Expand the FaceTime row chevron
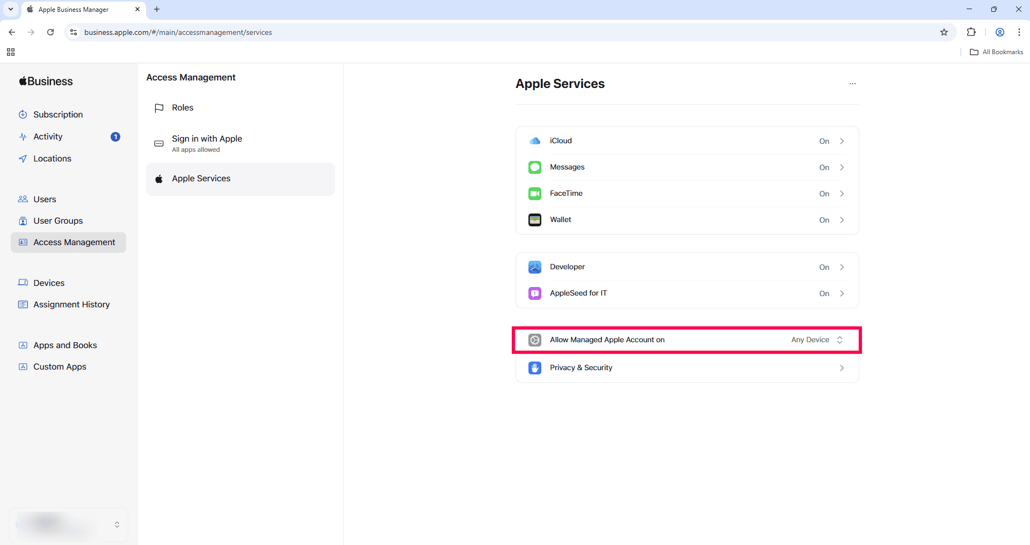 tap(842, 194)
